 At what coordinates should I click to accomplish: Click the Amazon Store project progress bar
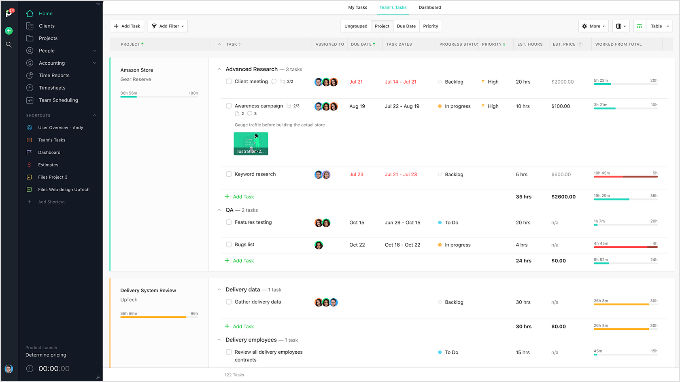[159, 97]
